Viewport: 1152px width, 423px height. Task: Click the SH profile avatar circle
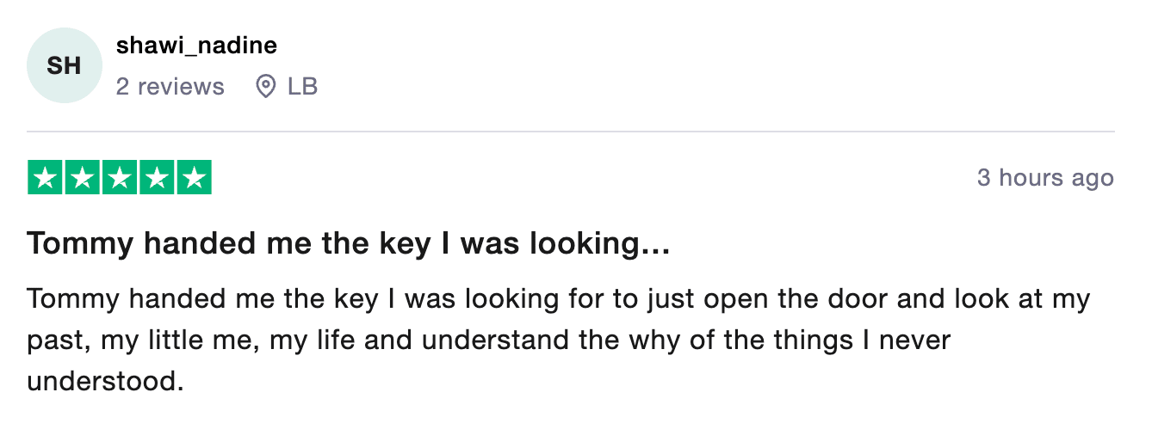tap(65, 65)
